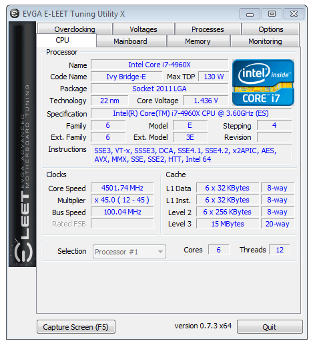Click the Stepping value 4
Image resolution: width=313 pixels, height=345 pixels.
click(x=274, y=125)
